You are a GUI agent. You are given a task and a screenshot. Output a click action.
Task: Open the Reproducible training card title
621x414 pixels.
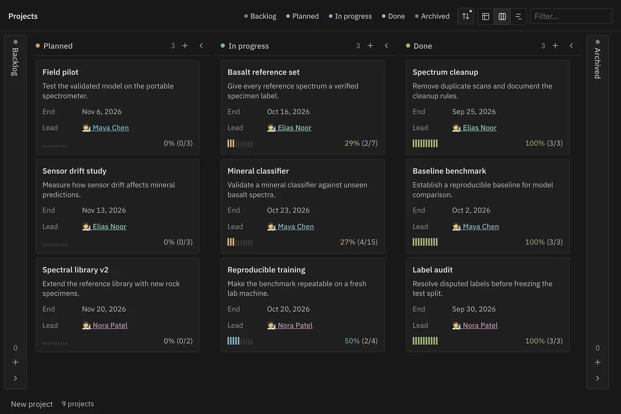pyautogui.click(x=267, y=270)
